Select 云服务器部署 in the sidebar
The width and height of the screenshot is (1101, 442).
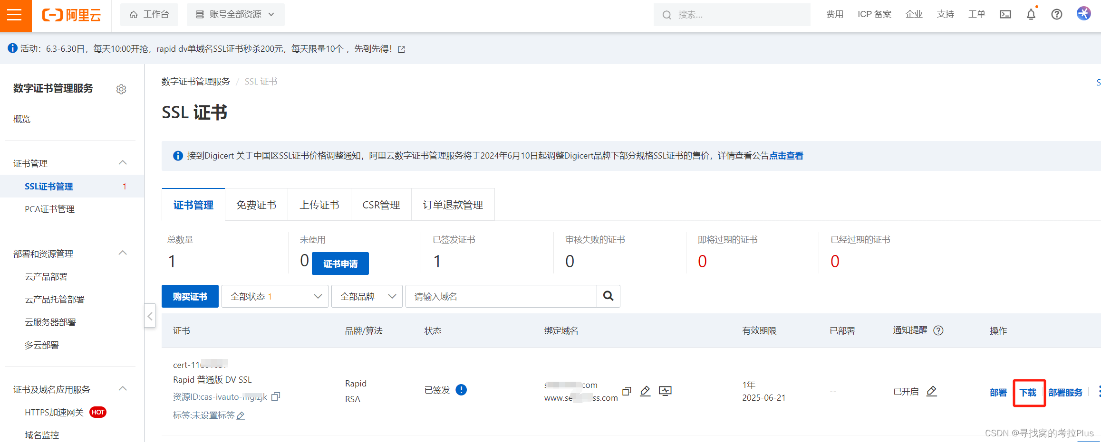pos(50,322)
